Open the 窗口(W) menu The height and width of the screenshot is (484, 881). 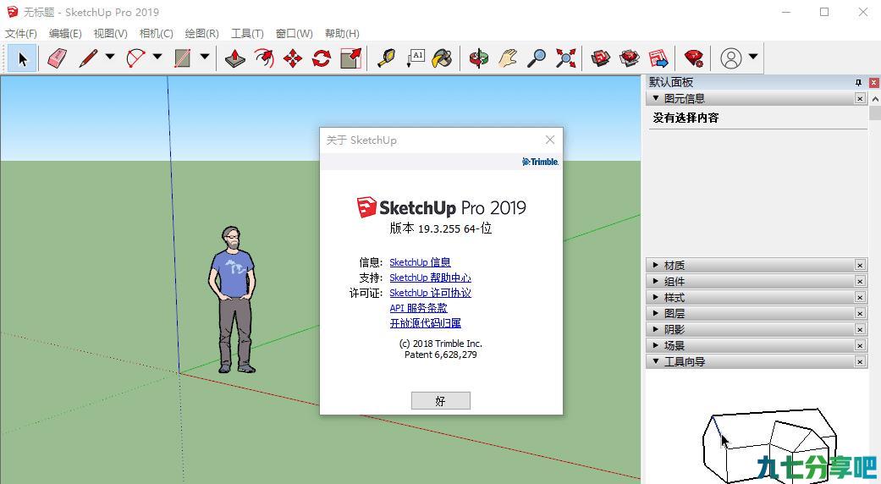point(294,34)
